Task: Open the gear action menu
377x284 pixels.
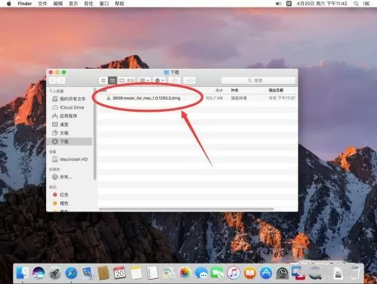Action: [x=159, y=80]
